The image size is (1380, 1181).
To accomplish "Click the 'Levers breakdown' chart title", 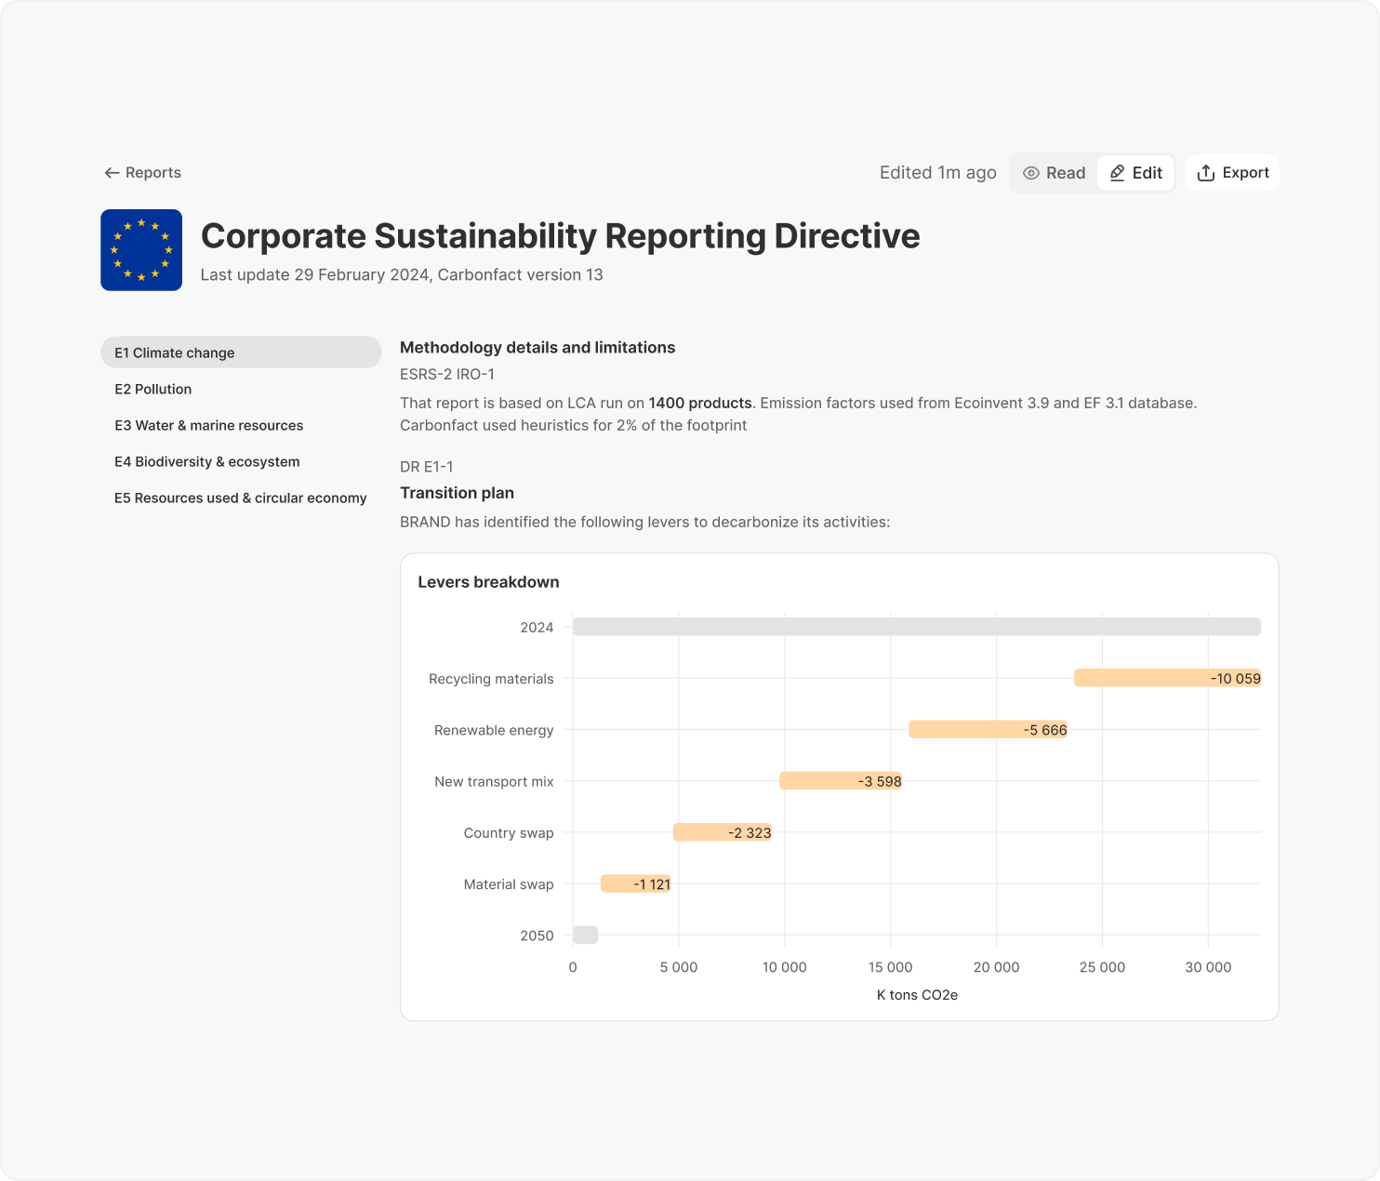I will click(488, 582).
